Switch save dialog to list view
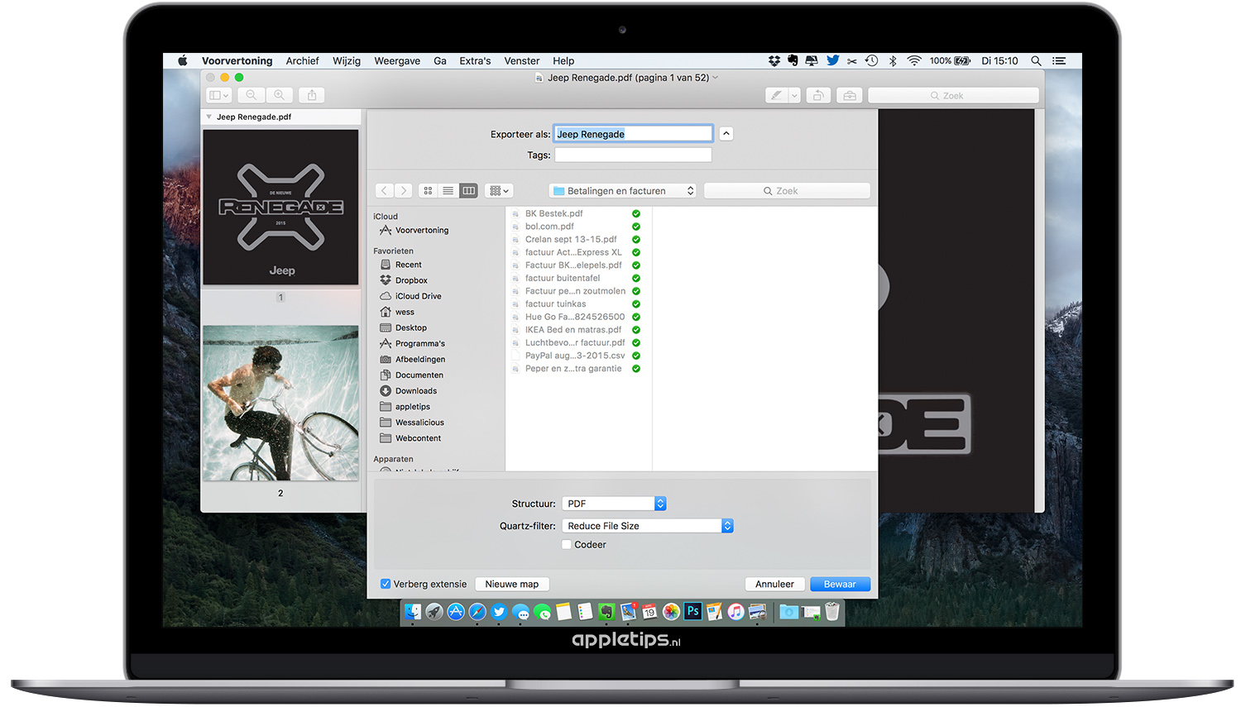Viewport: 1241px width, 707px height. pyautogui.click(x=448, y=191)
